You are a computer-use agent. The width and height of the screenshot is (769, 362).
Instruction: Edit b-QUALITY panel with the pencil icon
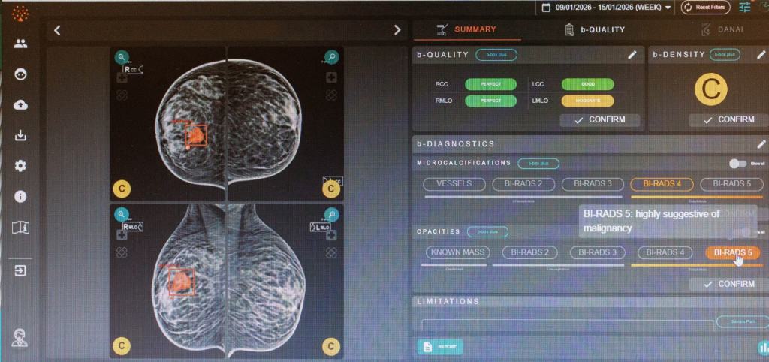[x=632, y=55]
